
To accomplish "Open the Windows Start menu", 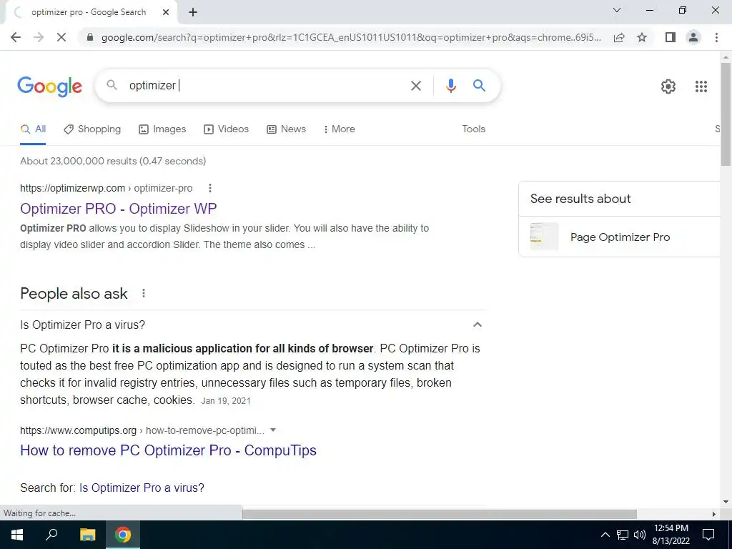I will click(x=17, y=535).
